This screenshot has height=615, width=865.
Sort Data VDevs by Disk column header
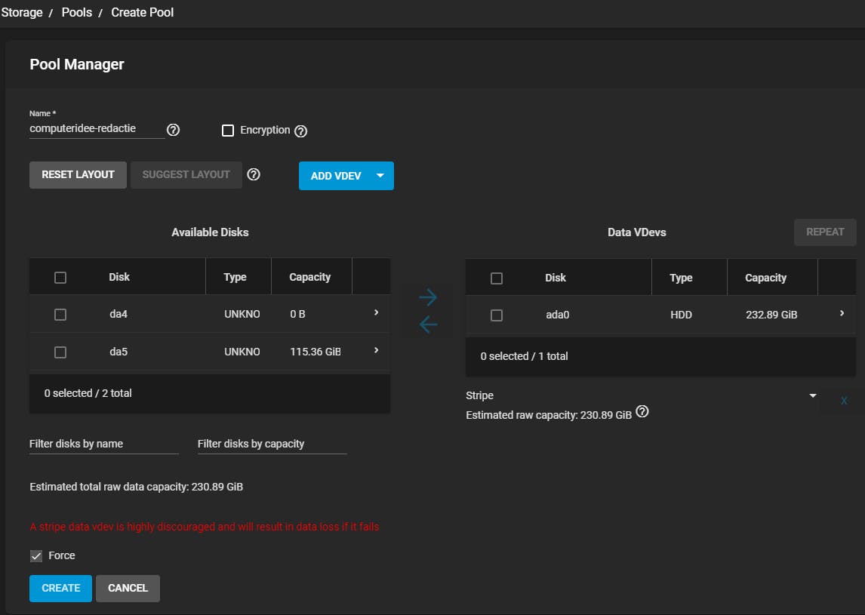(x=555, y=278)
